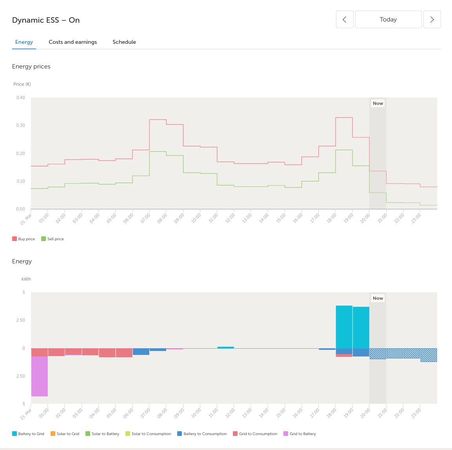Switch to the Costs and earnings tab
The height and width of the screenshot is (450, 452).
73,42
